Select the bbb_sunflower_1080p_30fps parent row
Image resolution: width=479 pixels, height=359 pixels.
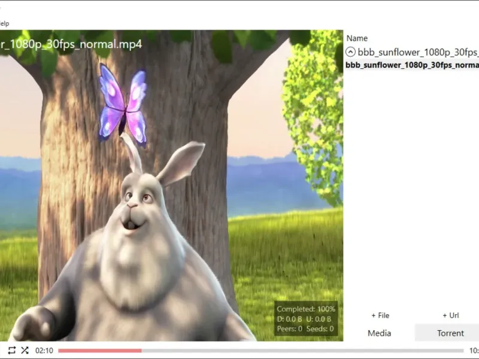click(x=412, y=52)
